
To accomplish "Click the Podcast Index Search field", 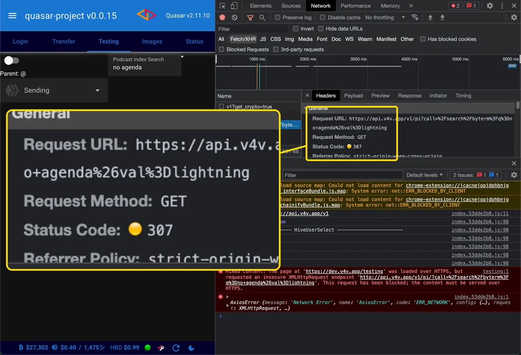I will point(144,64).
